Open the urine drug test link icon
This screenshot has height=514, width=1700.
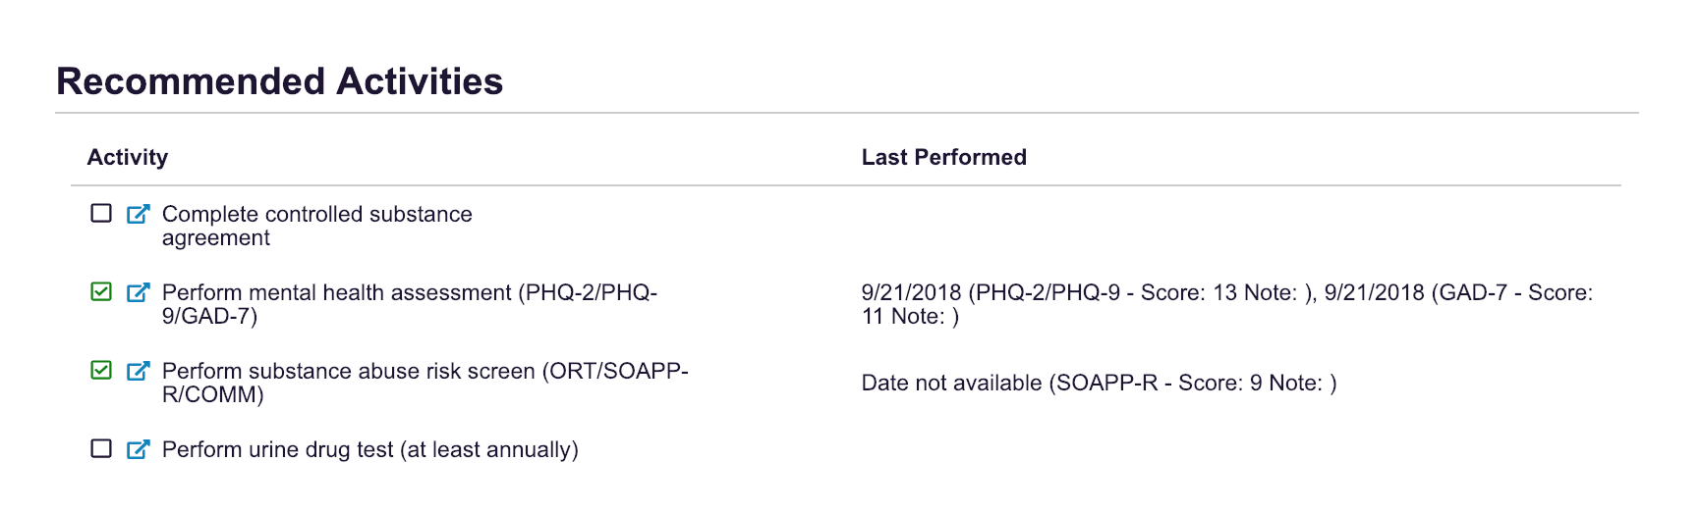coord(139,449)
